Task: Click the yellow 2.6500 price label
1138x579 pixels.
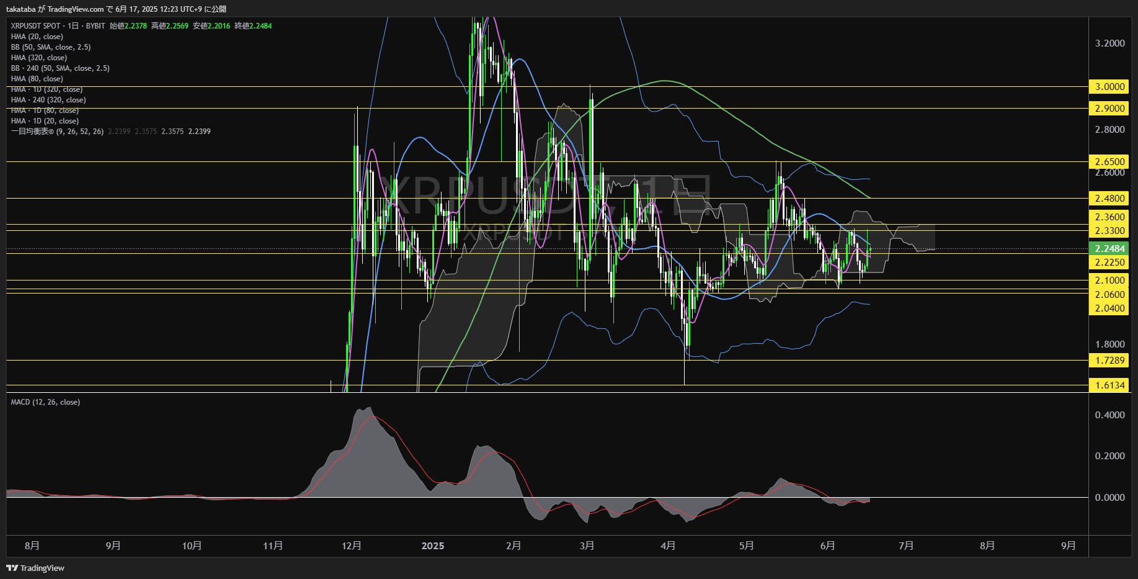Action: click(x=1109, y=162)
